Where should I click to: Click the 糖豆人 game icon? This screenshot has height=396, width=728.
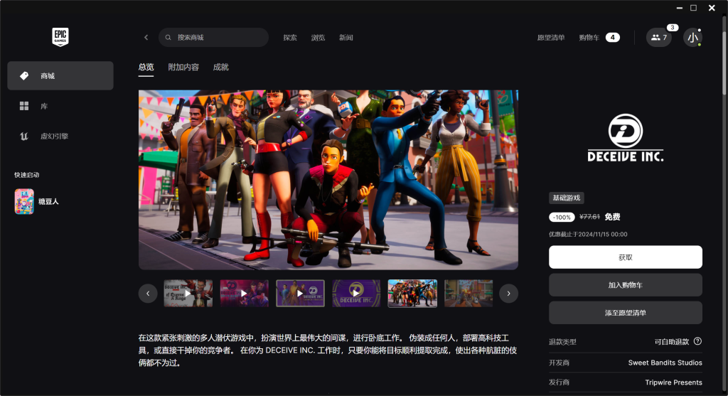point(24,201)
